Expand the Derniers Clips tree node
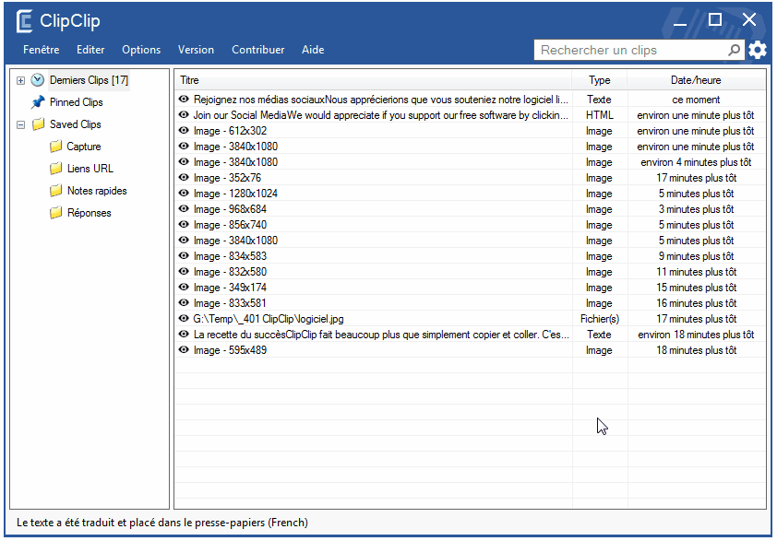Viewport: 777px width, 541px height. coord(20,80)
